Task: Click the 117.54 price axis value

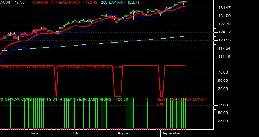Action: 224,49
